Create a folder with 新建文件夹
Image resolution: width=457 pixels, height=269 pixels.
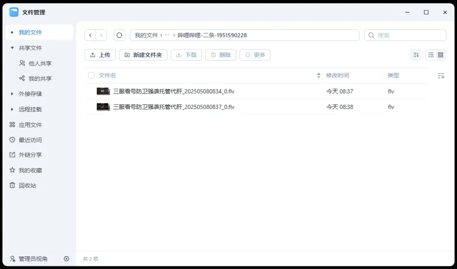pos(143,55)
